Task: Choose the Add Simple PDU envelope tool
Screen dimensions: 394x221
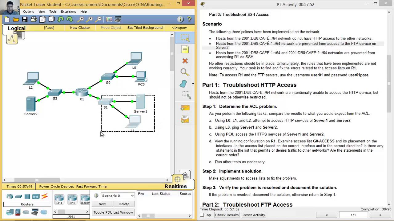Action: click(x=185, y=108)
